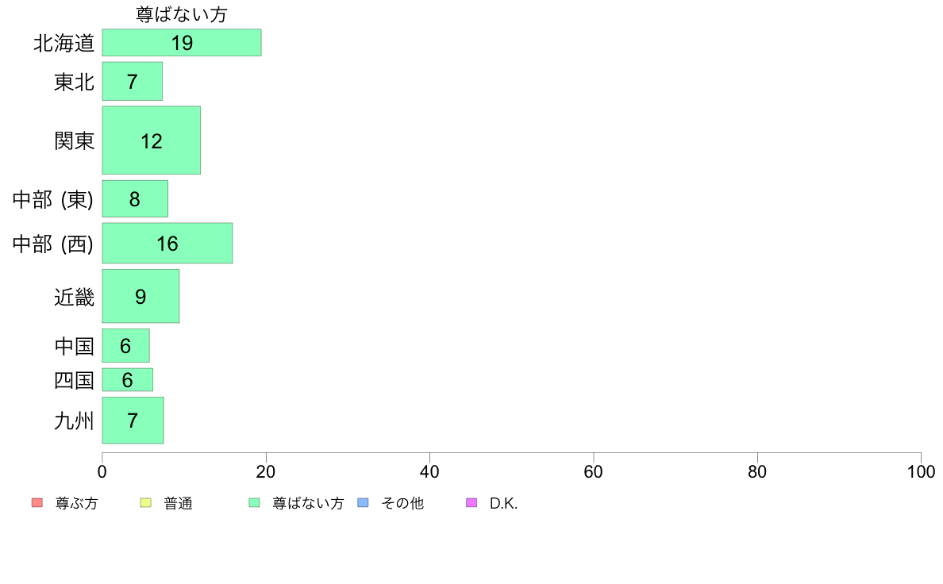Click the green 尊ばない方 legend swatch

tap(254, 503)
